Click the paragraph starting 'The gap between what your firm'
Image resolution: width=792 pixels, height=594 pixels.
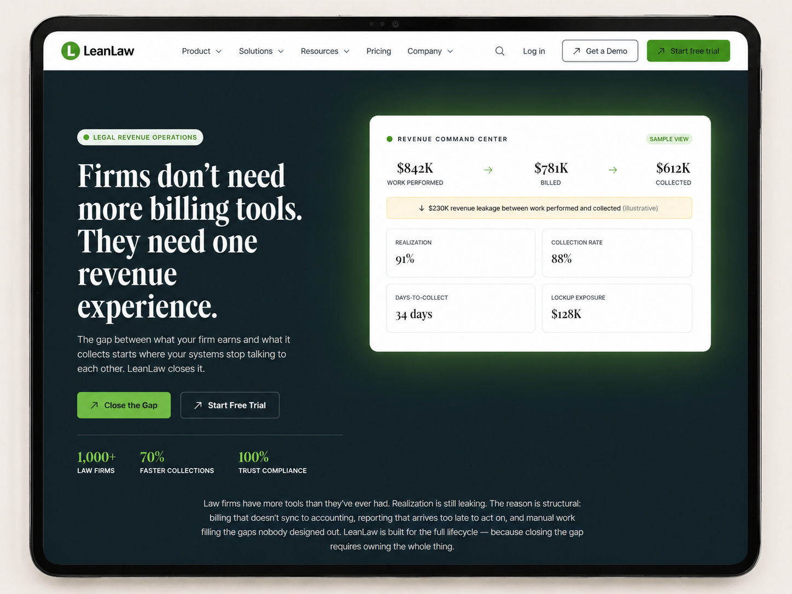(184, 354)
